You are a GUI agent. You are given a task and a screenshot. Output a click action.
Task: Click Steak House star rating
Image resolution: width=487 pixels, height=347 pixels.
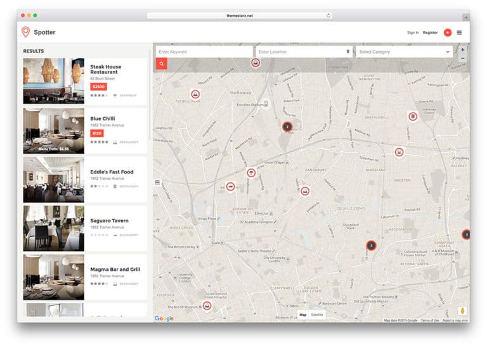[x=99, y=95]
